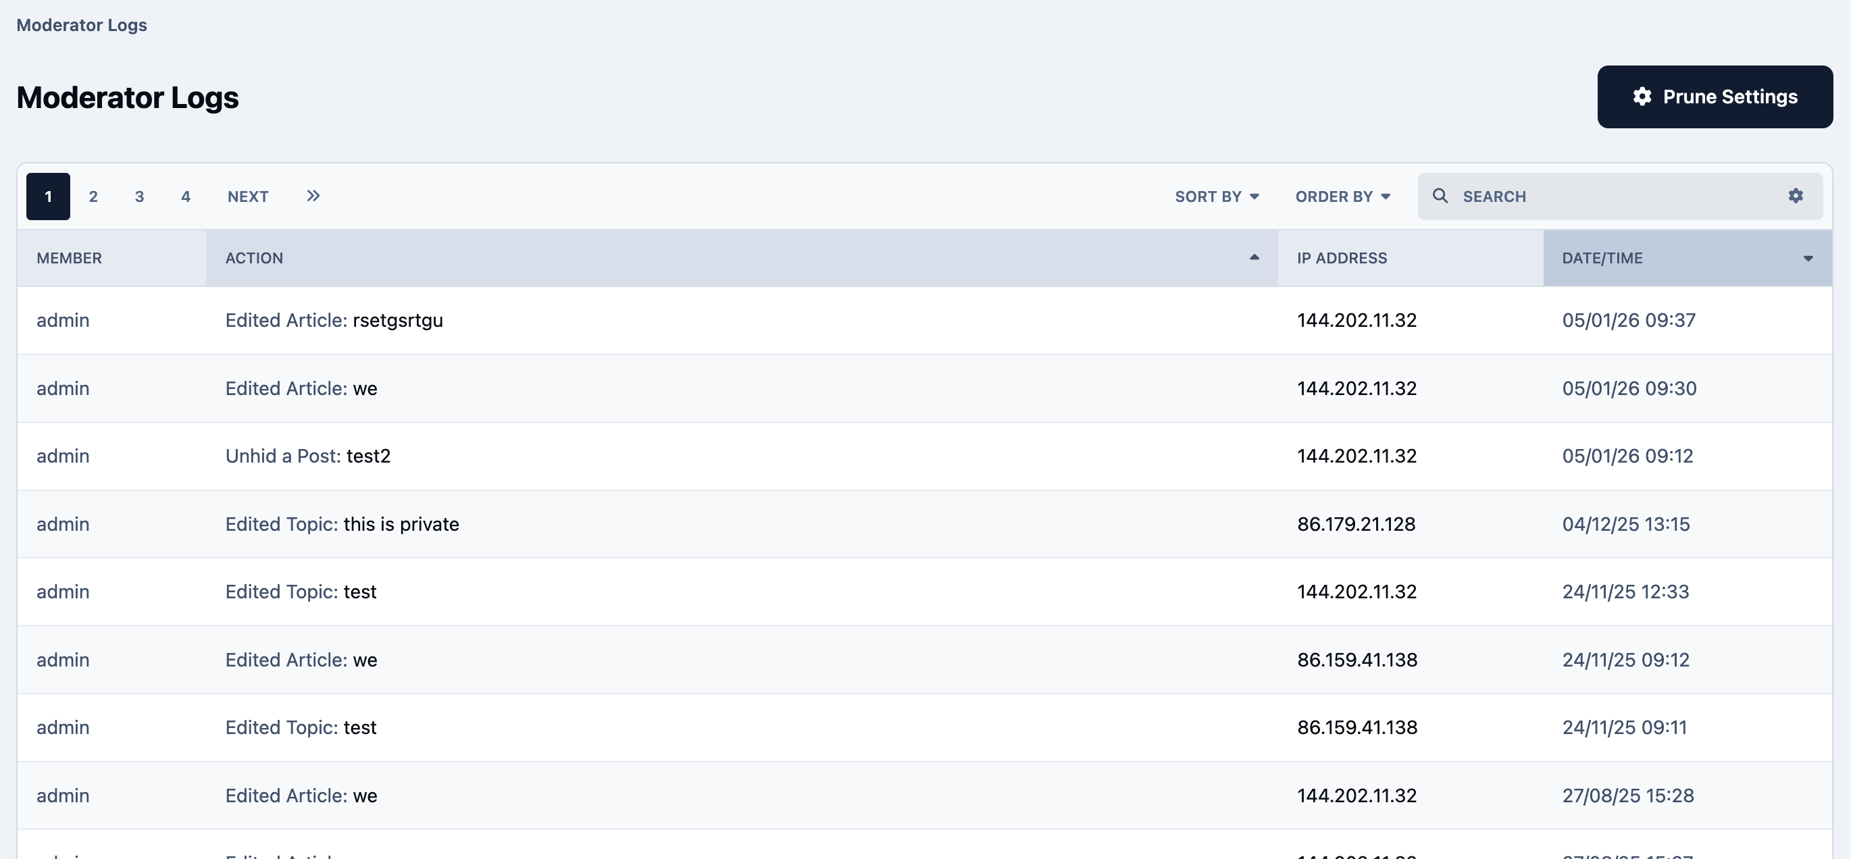1851x859 pixels.
Task: Sort by the Member column header
Action: point(69,258)
